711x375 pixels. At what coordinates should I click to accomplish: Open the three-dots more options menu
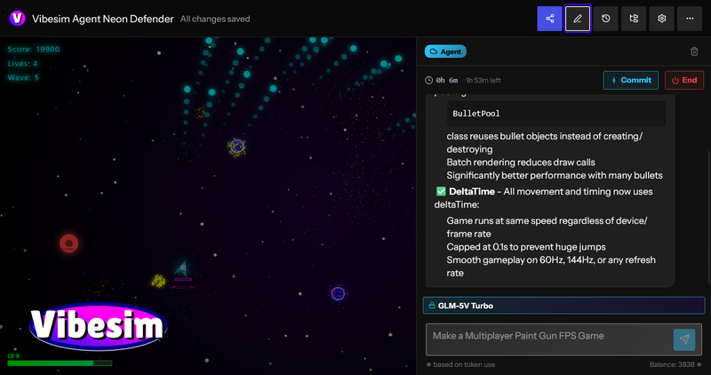pyautogui.click(x=690, y=19)
